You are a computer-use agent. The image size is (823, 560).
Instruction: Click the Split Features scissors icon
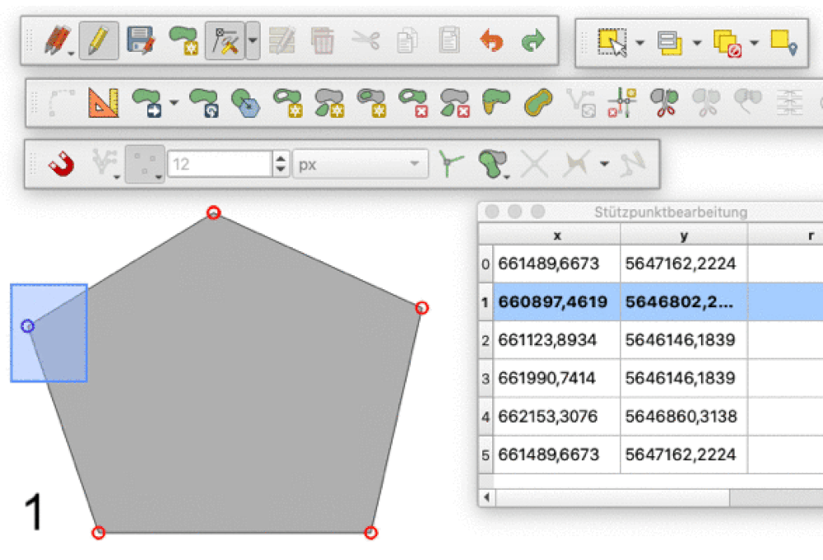664,103
